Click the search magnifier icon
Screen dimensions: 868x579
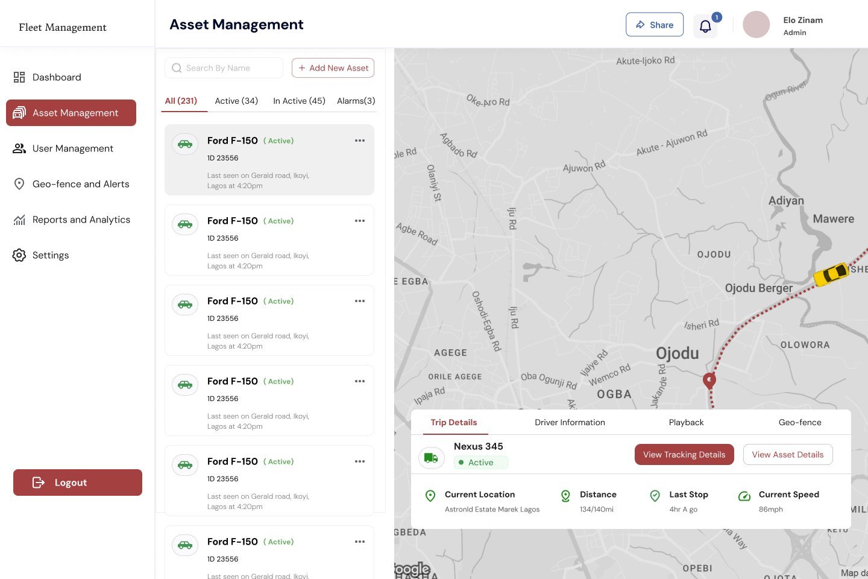point(177,68)
